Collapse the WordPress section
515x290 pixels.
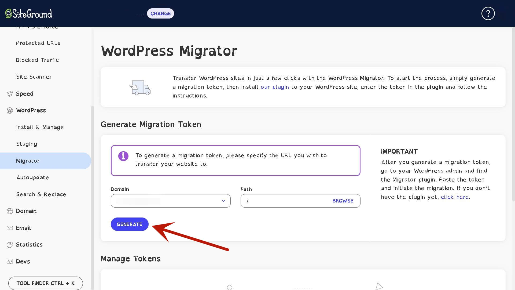click(31, 110)
